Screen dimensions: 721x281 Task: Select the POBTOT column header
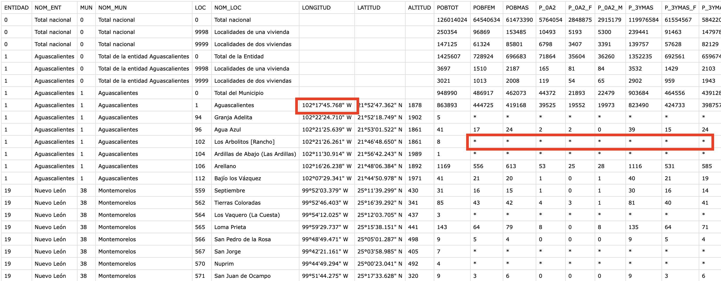pyautogui.click(x=447, y=7)
